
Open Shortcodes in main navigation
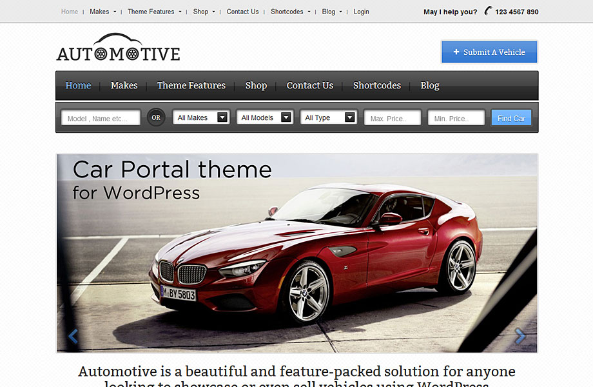coord(376,86)
